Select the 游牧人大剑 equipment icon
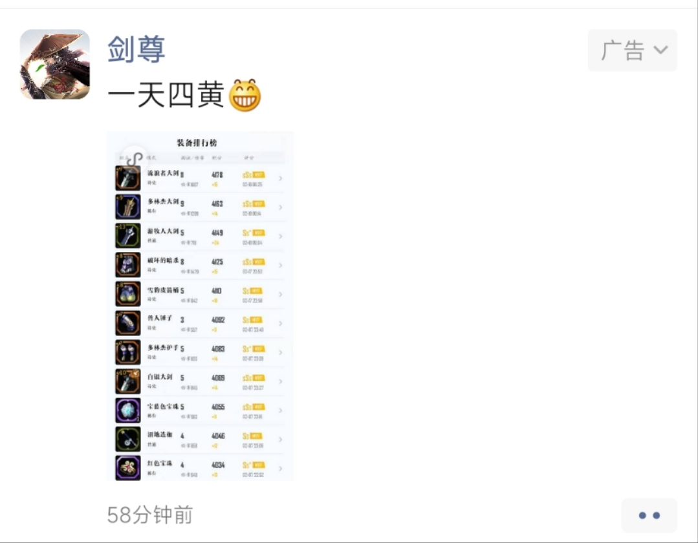Screen dimensions: 698x543 [x=128, y=236]
